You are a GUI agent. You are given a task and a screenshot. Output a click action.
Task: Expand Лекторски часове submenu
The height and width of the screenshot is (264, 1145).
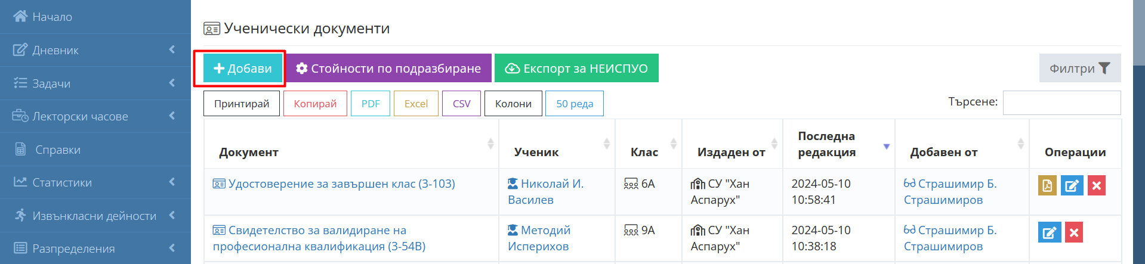click(x=80, y=116)
